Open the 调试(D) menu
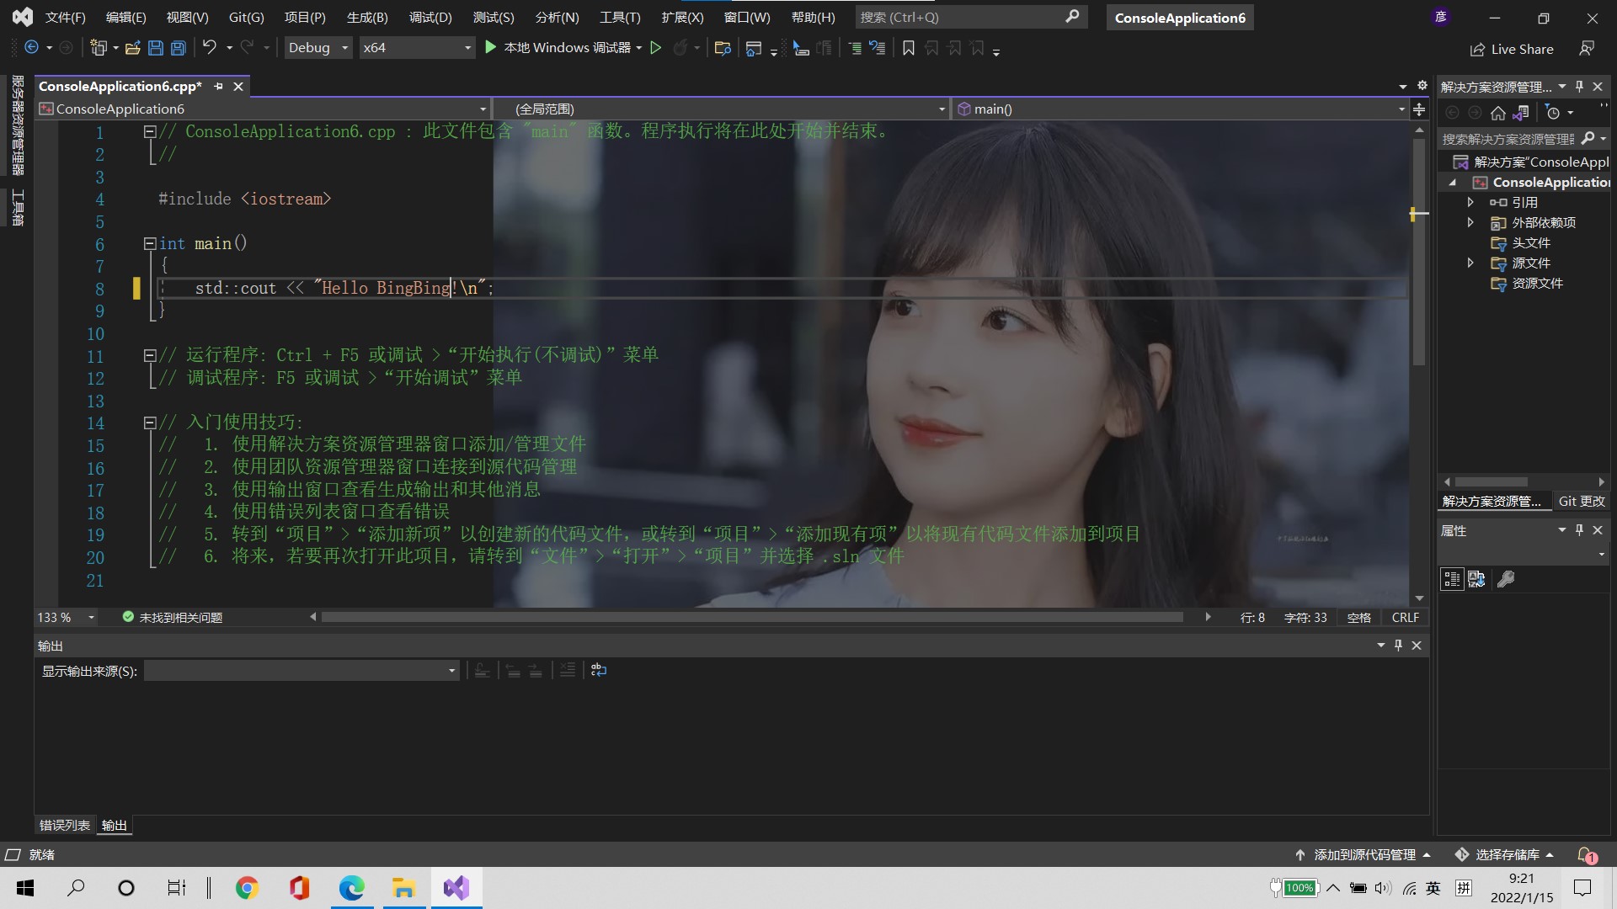1617x909 pixels. click(x=430, y=17)
